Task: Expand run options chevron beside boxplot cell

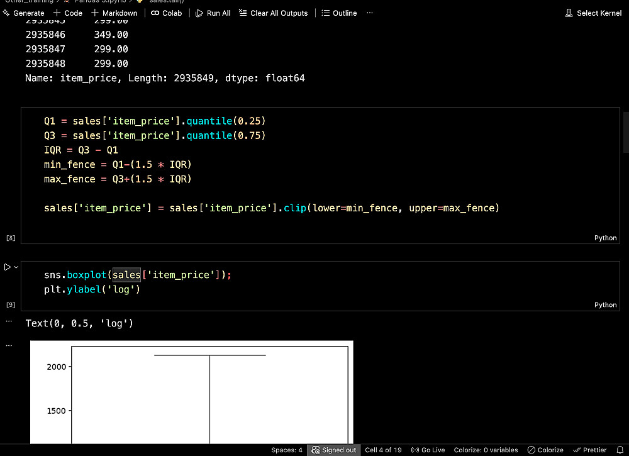Action: pos(16,267)
